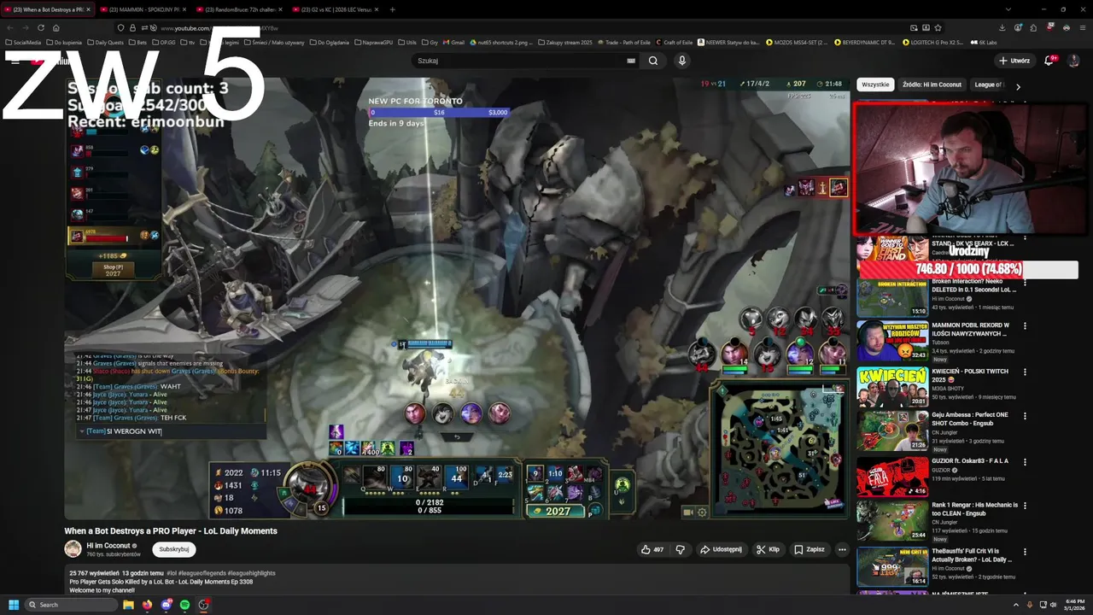This screenshot has width=1093, height=615.
Task: Click the #lol hashtag in description
Action: pyautogui.click(x=172, y=573)
